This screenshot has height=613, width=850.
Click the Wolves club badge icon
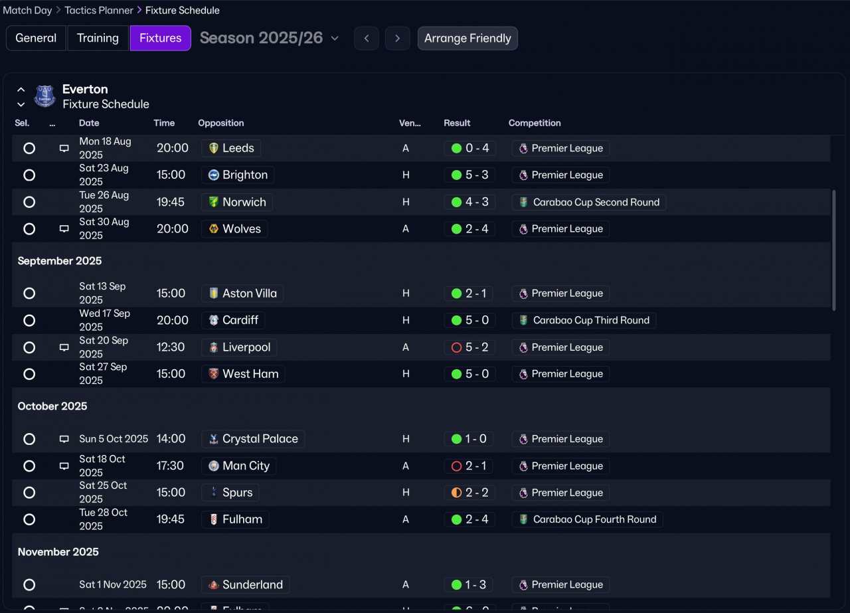[x=213, y=229]
